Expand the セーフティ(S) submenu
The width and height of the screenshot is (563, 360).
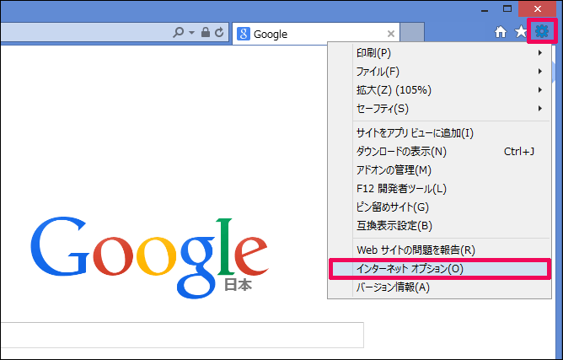point(440,109)
